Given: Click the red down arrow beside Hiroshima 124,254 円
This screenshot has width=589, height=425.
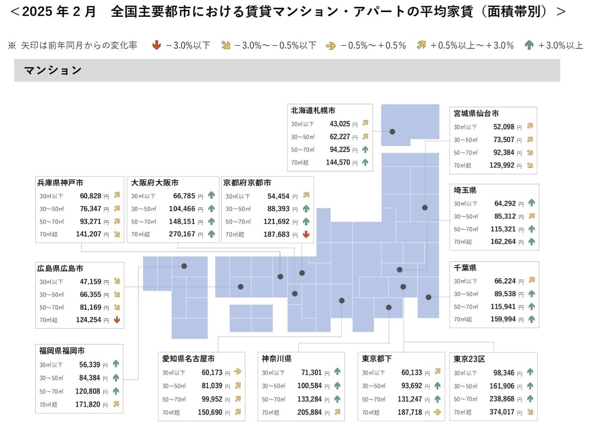Looking at the screenshot, I should point(117,320).
